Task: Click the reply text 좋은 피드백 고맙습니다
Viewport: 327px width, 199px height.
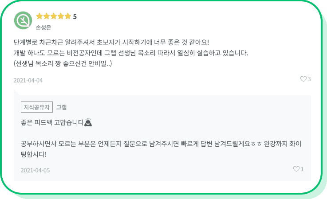Action: pos(52,122)
